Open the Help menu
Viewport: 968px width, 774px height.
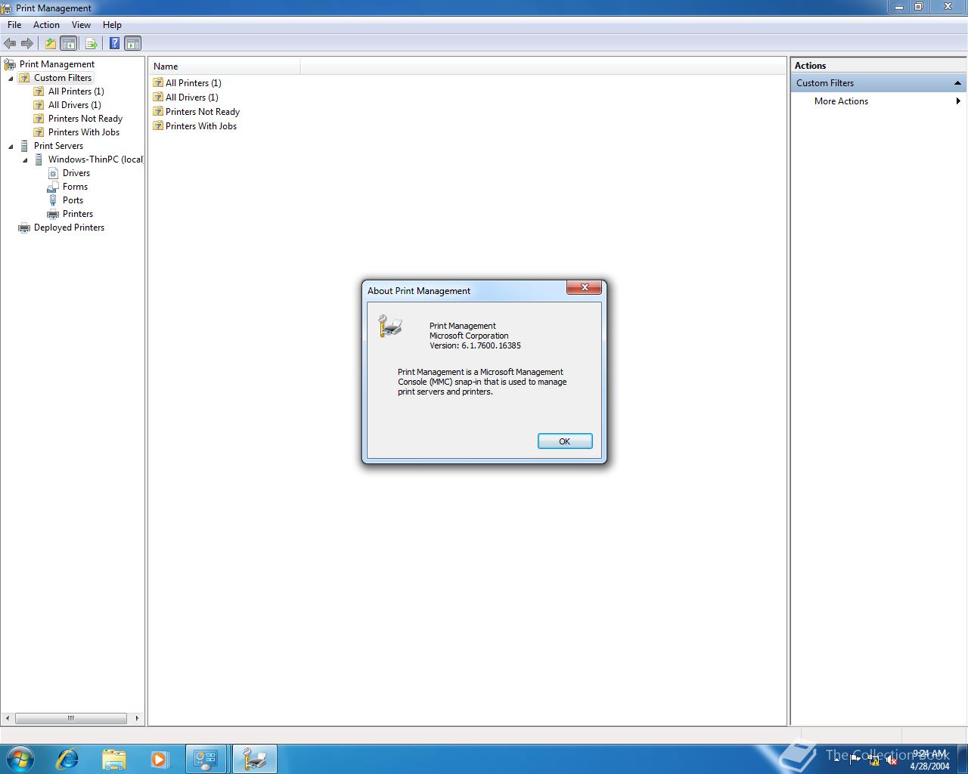[x=112, y=25]
